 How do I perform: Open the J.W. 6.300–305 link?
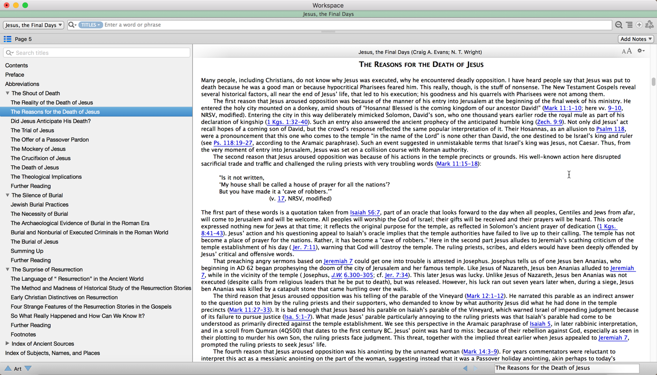(x=352, y=275)
